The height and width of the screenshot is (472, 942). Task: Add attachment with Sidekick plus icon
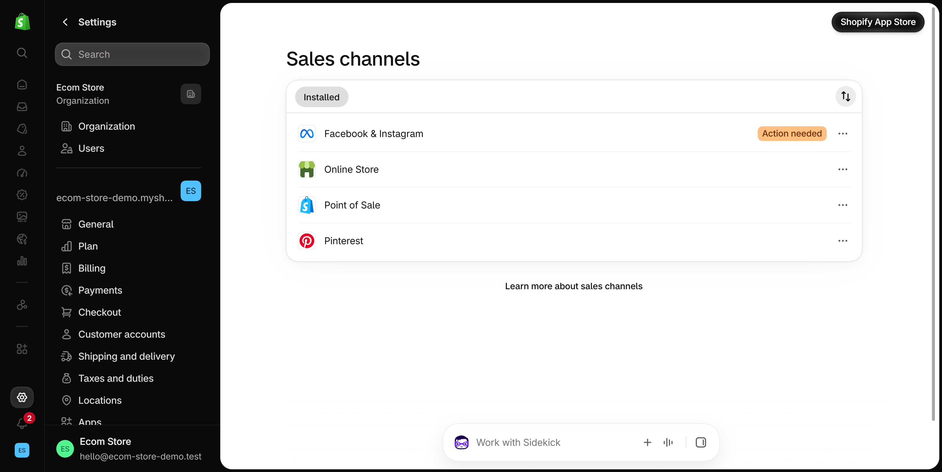click(647, 443)
